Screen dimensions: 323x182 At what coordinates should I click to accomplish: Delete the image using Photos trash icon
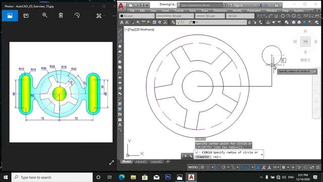(x=61, y=15)
